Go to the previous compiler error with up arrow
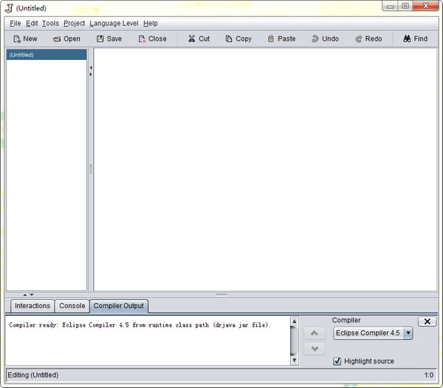Image resolution: width=443 pixels, height=388 pixels. [x=314, y=334]
